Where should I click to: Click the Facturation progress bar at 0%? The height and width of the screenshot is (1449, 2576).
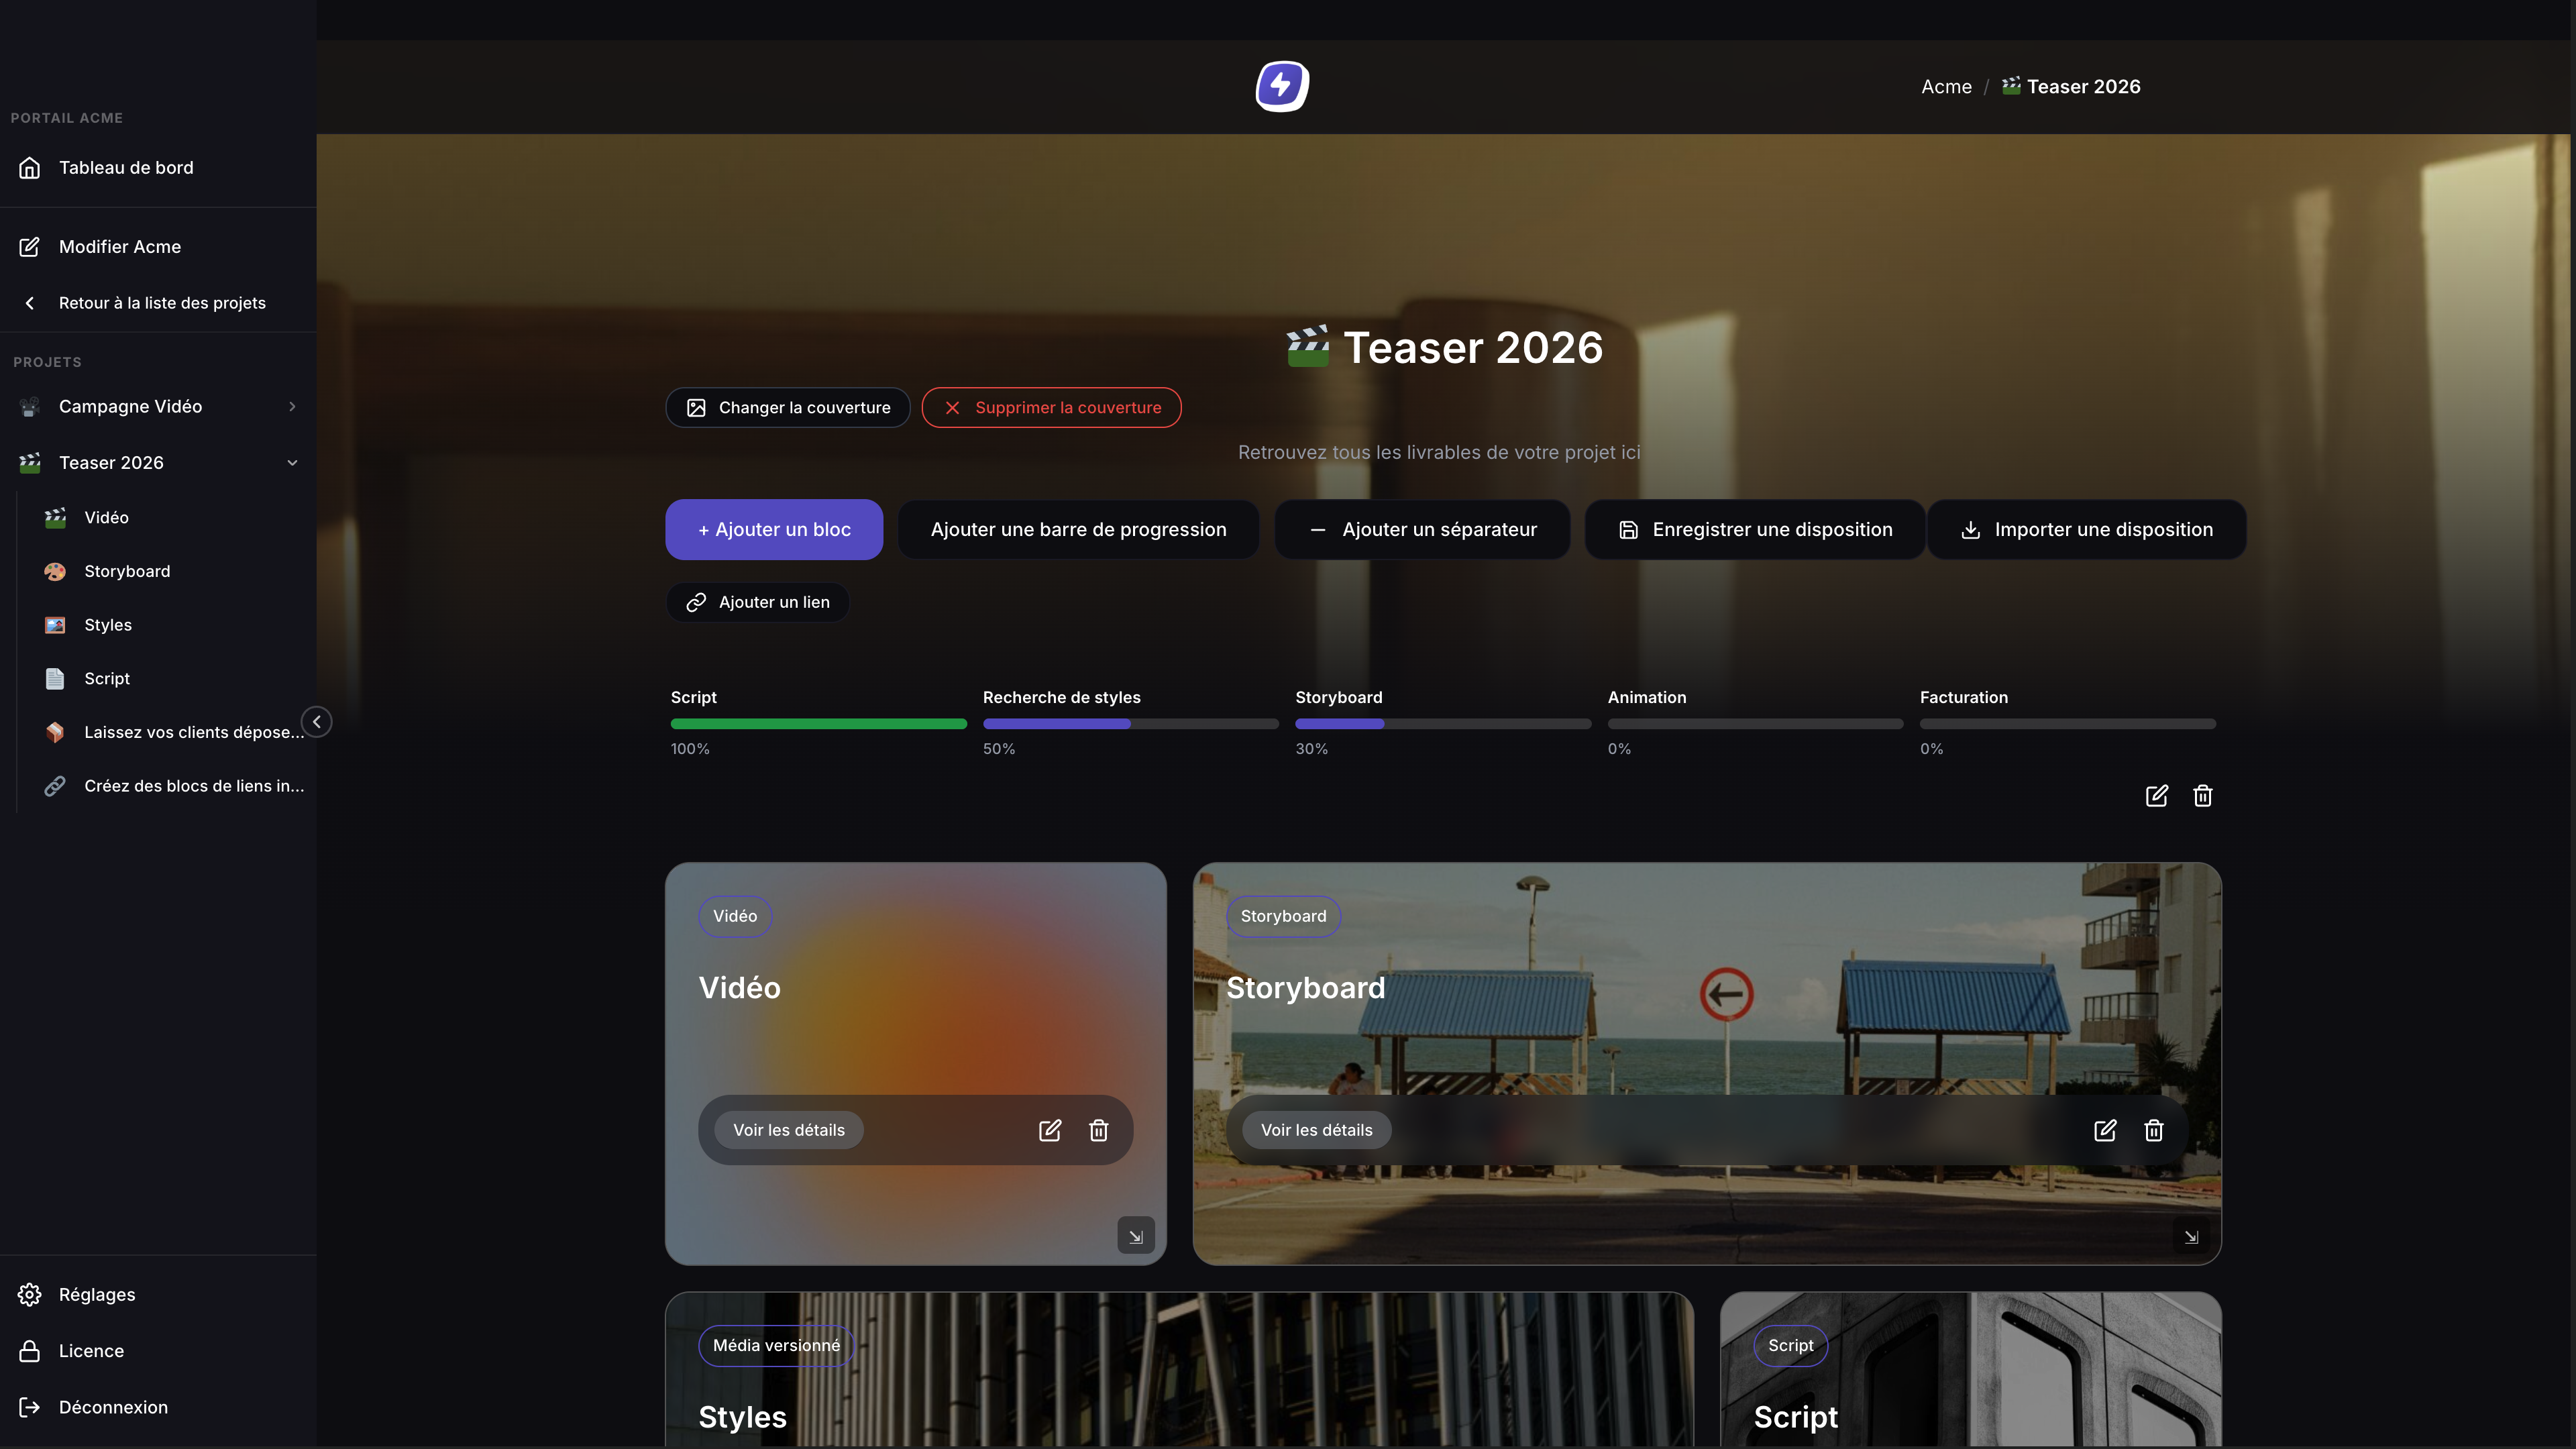click(x=2068, y=724)
